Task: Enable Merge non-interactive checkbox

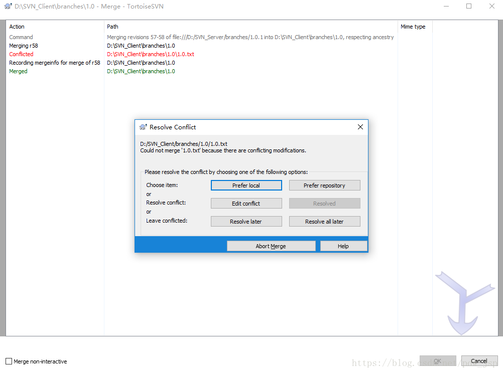Action: (9, 361)
